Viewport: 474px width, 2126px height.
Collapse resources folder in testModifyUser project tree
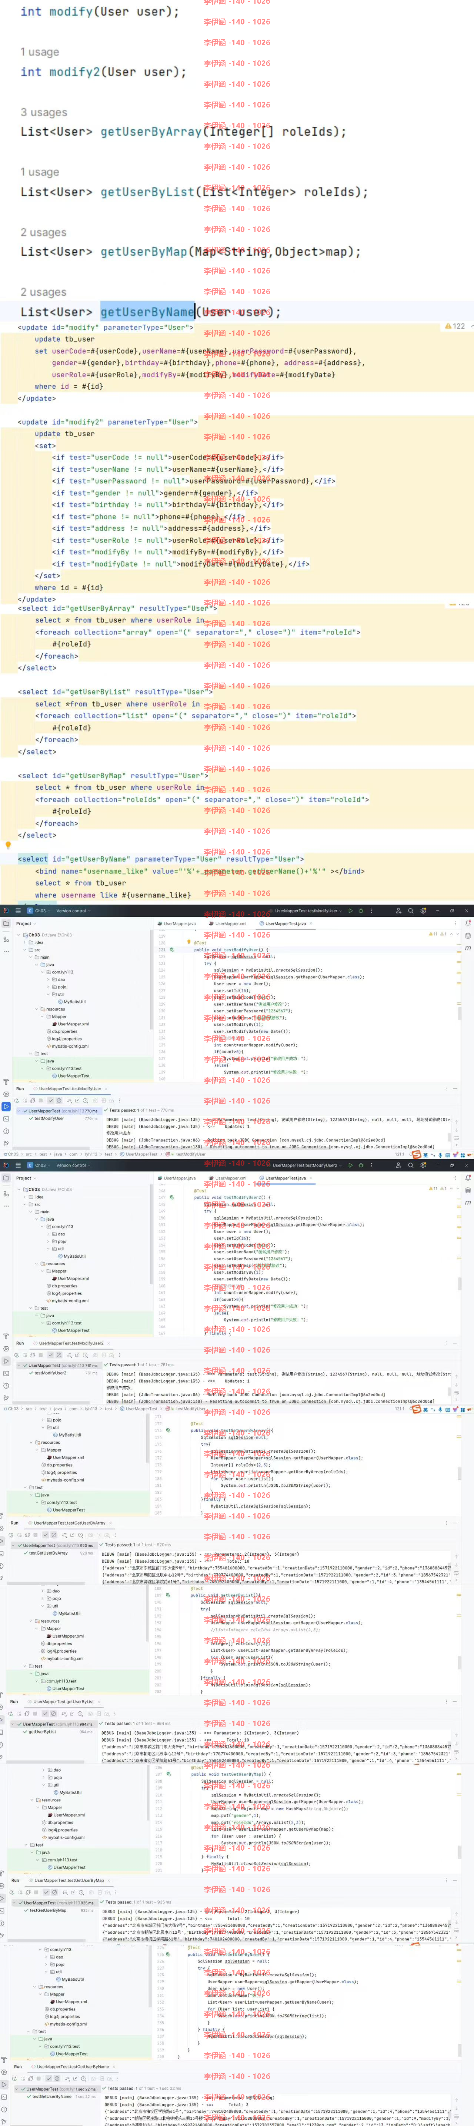click(x=36, y=1009)
